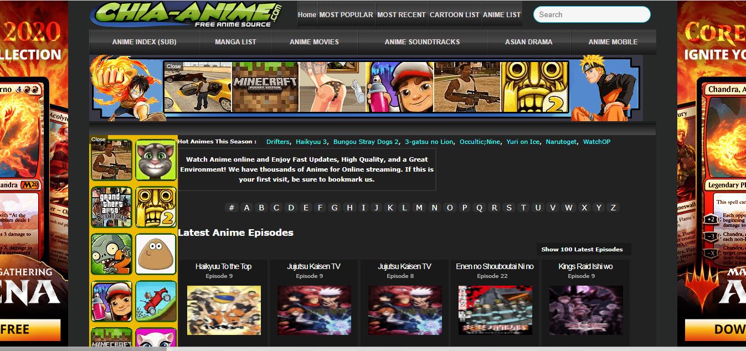Viewport: 746px width, 351px height.
Task: Open the MANGA LIST tab
Action: point(235,42)
